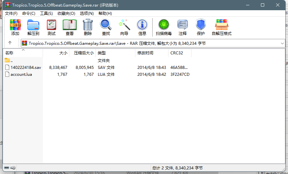Minimize the WinRAR window
This screenshot has width=288, height=174.
pos(248,5)
